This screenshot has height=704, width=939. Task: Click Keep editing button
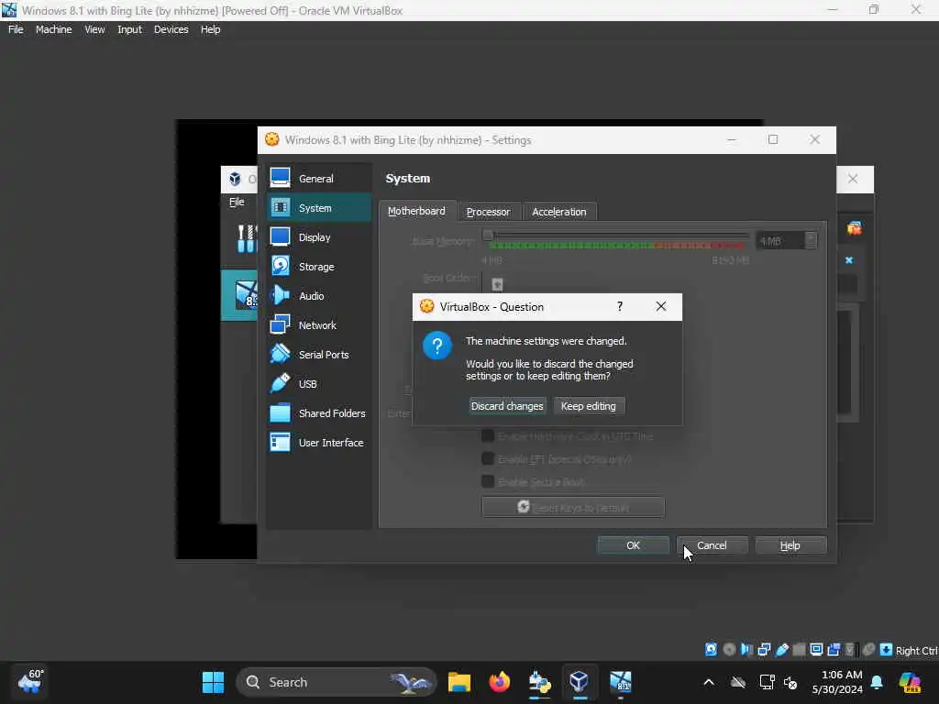(x=589, y=406)
